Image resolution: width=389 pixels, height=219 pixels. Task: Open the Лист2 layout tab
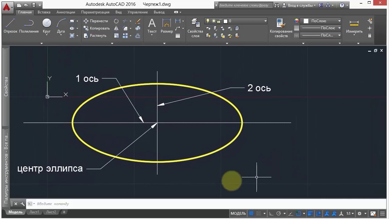point(51,212)
